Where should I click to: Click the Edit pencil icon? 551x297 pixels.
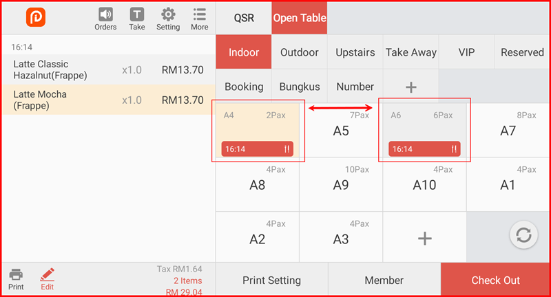click(47, 279)
